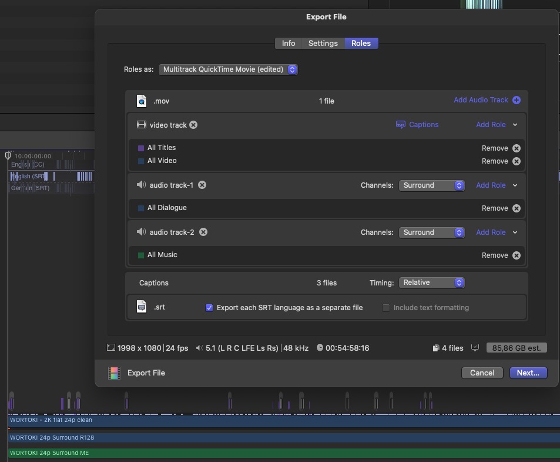Switch to the Settings tab
This screenshot has width=560, height=462.
point(323,44)
